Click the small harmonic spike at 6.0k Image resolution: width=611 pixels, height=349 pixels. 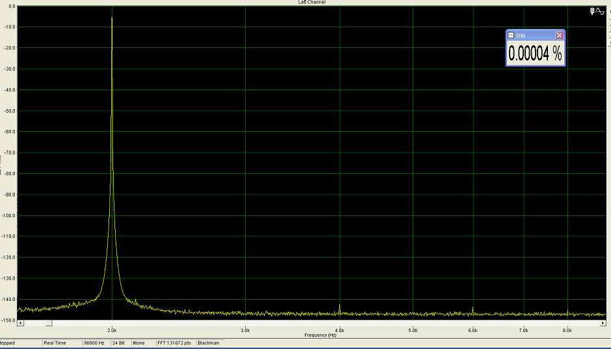473,310
